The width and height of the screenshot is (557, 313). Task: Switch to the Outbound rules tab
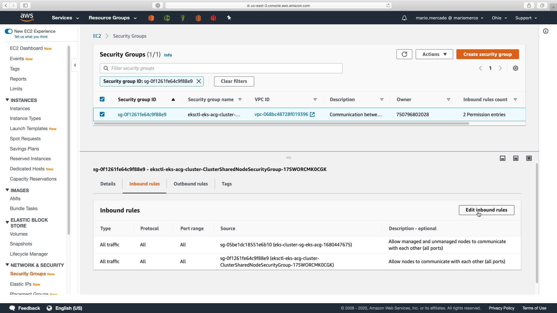click(x=191, y=184)
